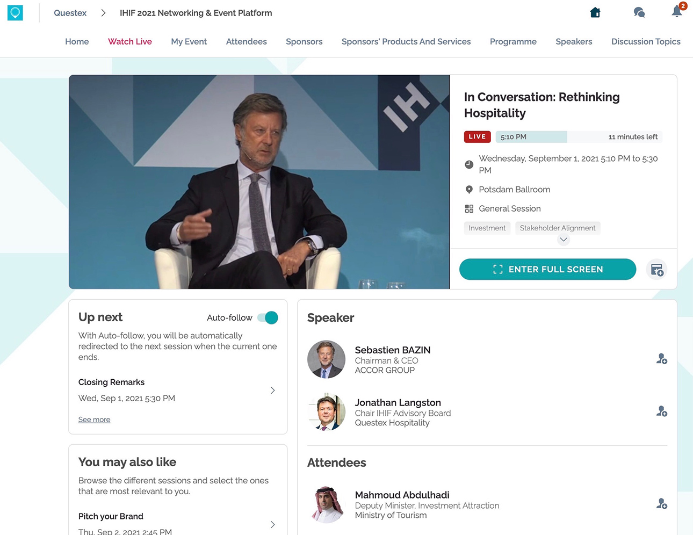The height and width of the screenshot is (535, 693).
Task: Click the See more link
Action: pyautogui.click(x=94, y=420)
